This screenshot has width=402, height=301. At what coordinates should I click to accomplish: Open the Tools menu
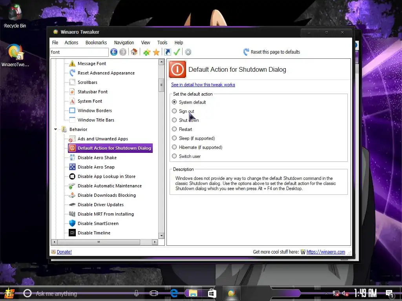pyautogui.click(x=162, y=42)
